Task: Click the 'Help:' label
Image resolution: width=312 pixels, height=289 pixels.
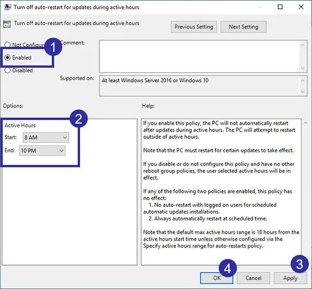Action: (148, 106)
